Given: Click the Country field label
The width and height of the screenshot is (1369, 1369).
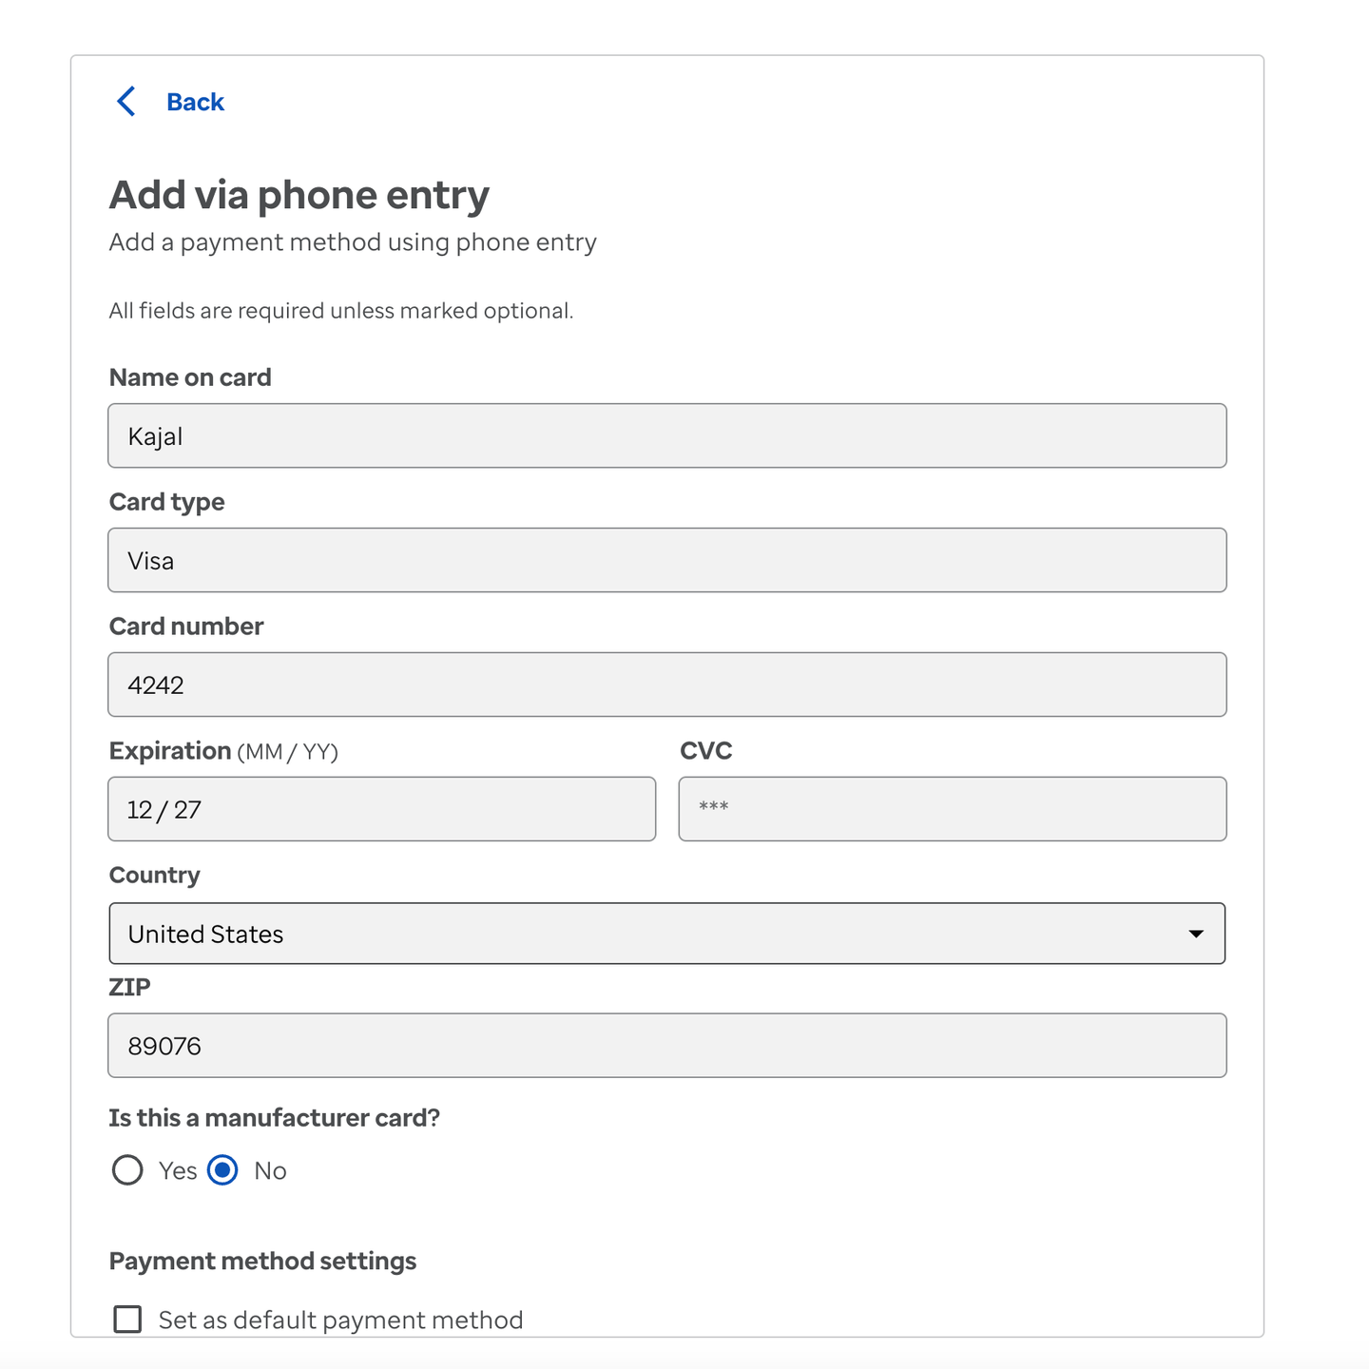Looking at the screenshot, I should click(x=154, y=875).
